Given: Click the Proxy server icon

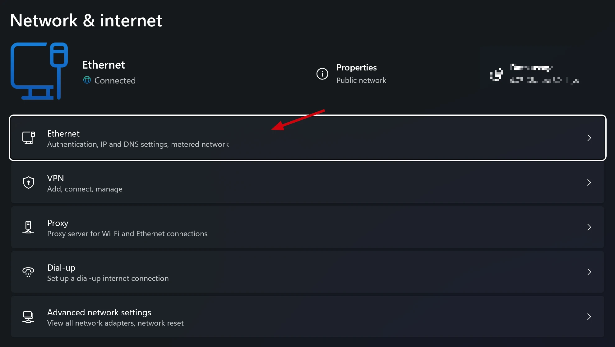Looking at the screenshot, I should pos(28,227).
